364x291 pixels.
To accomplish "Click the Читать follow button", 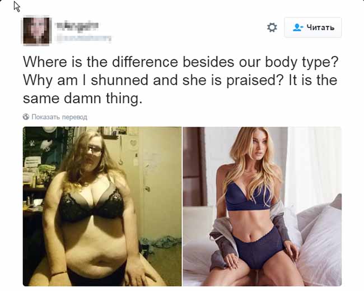I will [313, 27].
